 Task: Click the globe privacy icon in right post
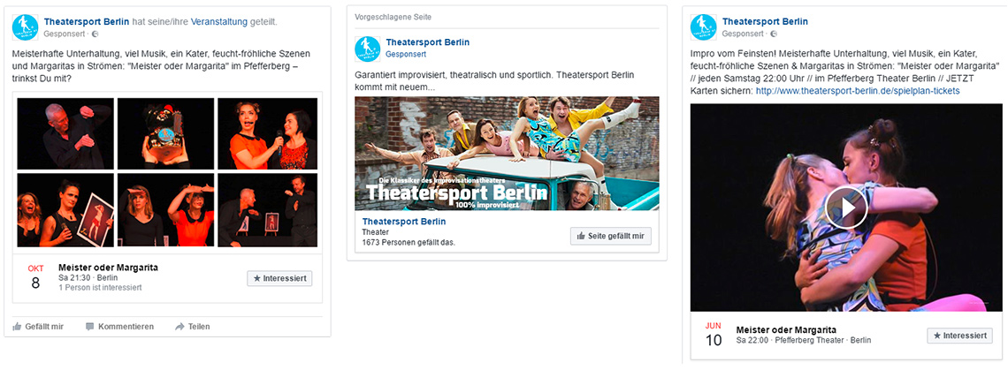pos(774,34)
